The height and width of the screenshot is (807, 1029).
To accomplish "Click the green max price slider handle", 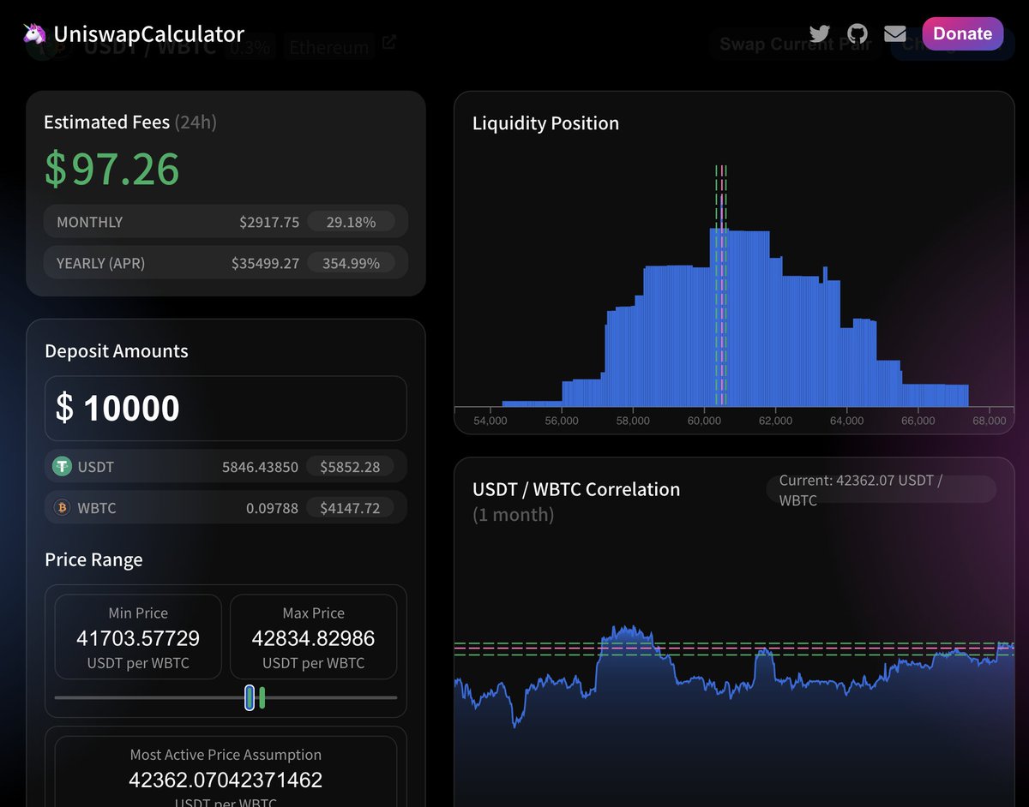I will pyautogui.click(x=262, y=697).
